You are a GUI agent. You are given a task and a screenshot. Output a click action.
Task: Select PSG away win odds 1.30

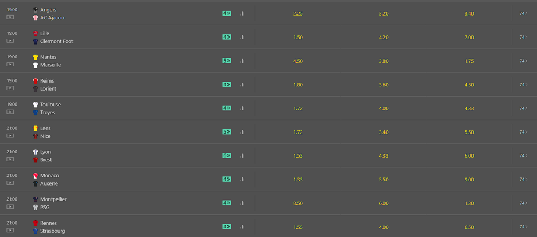469,203
